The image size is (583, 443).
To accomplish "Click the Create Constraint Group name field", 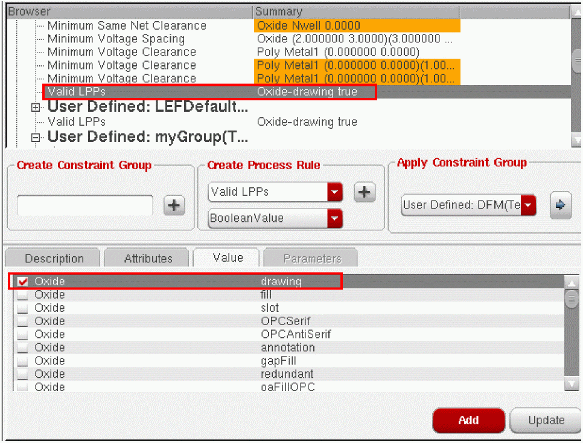I will point(84,206).
